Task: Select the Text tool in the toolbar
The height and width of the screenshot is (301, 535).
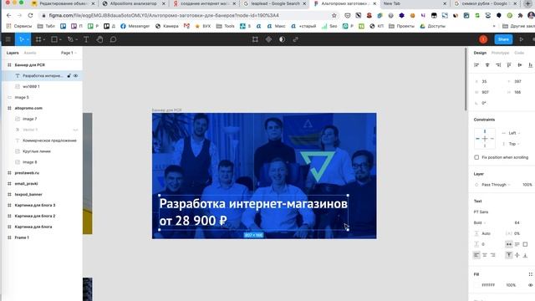Action: point(86,39)
